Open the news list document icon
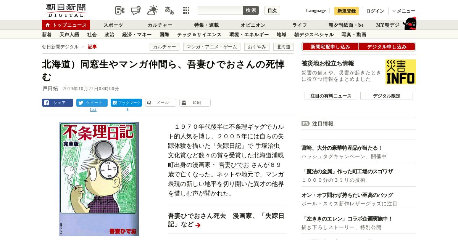This screenshot has width=458, height=240. coord(120,10)
